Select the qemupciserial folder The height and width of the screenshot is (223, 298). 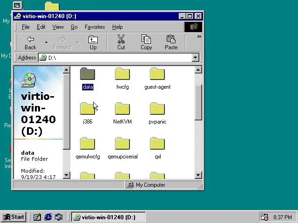coord(122,144)
